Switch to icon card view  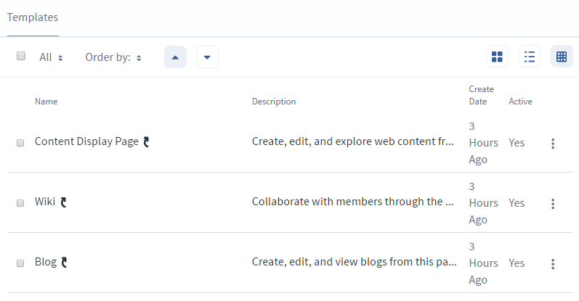tap(497, 57)
